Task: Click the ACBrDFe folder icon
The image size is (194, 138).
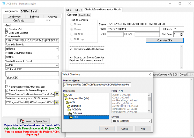Action: (x=69, y=110)
